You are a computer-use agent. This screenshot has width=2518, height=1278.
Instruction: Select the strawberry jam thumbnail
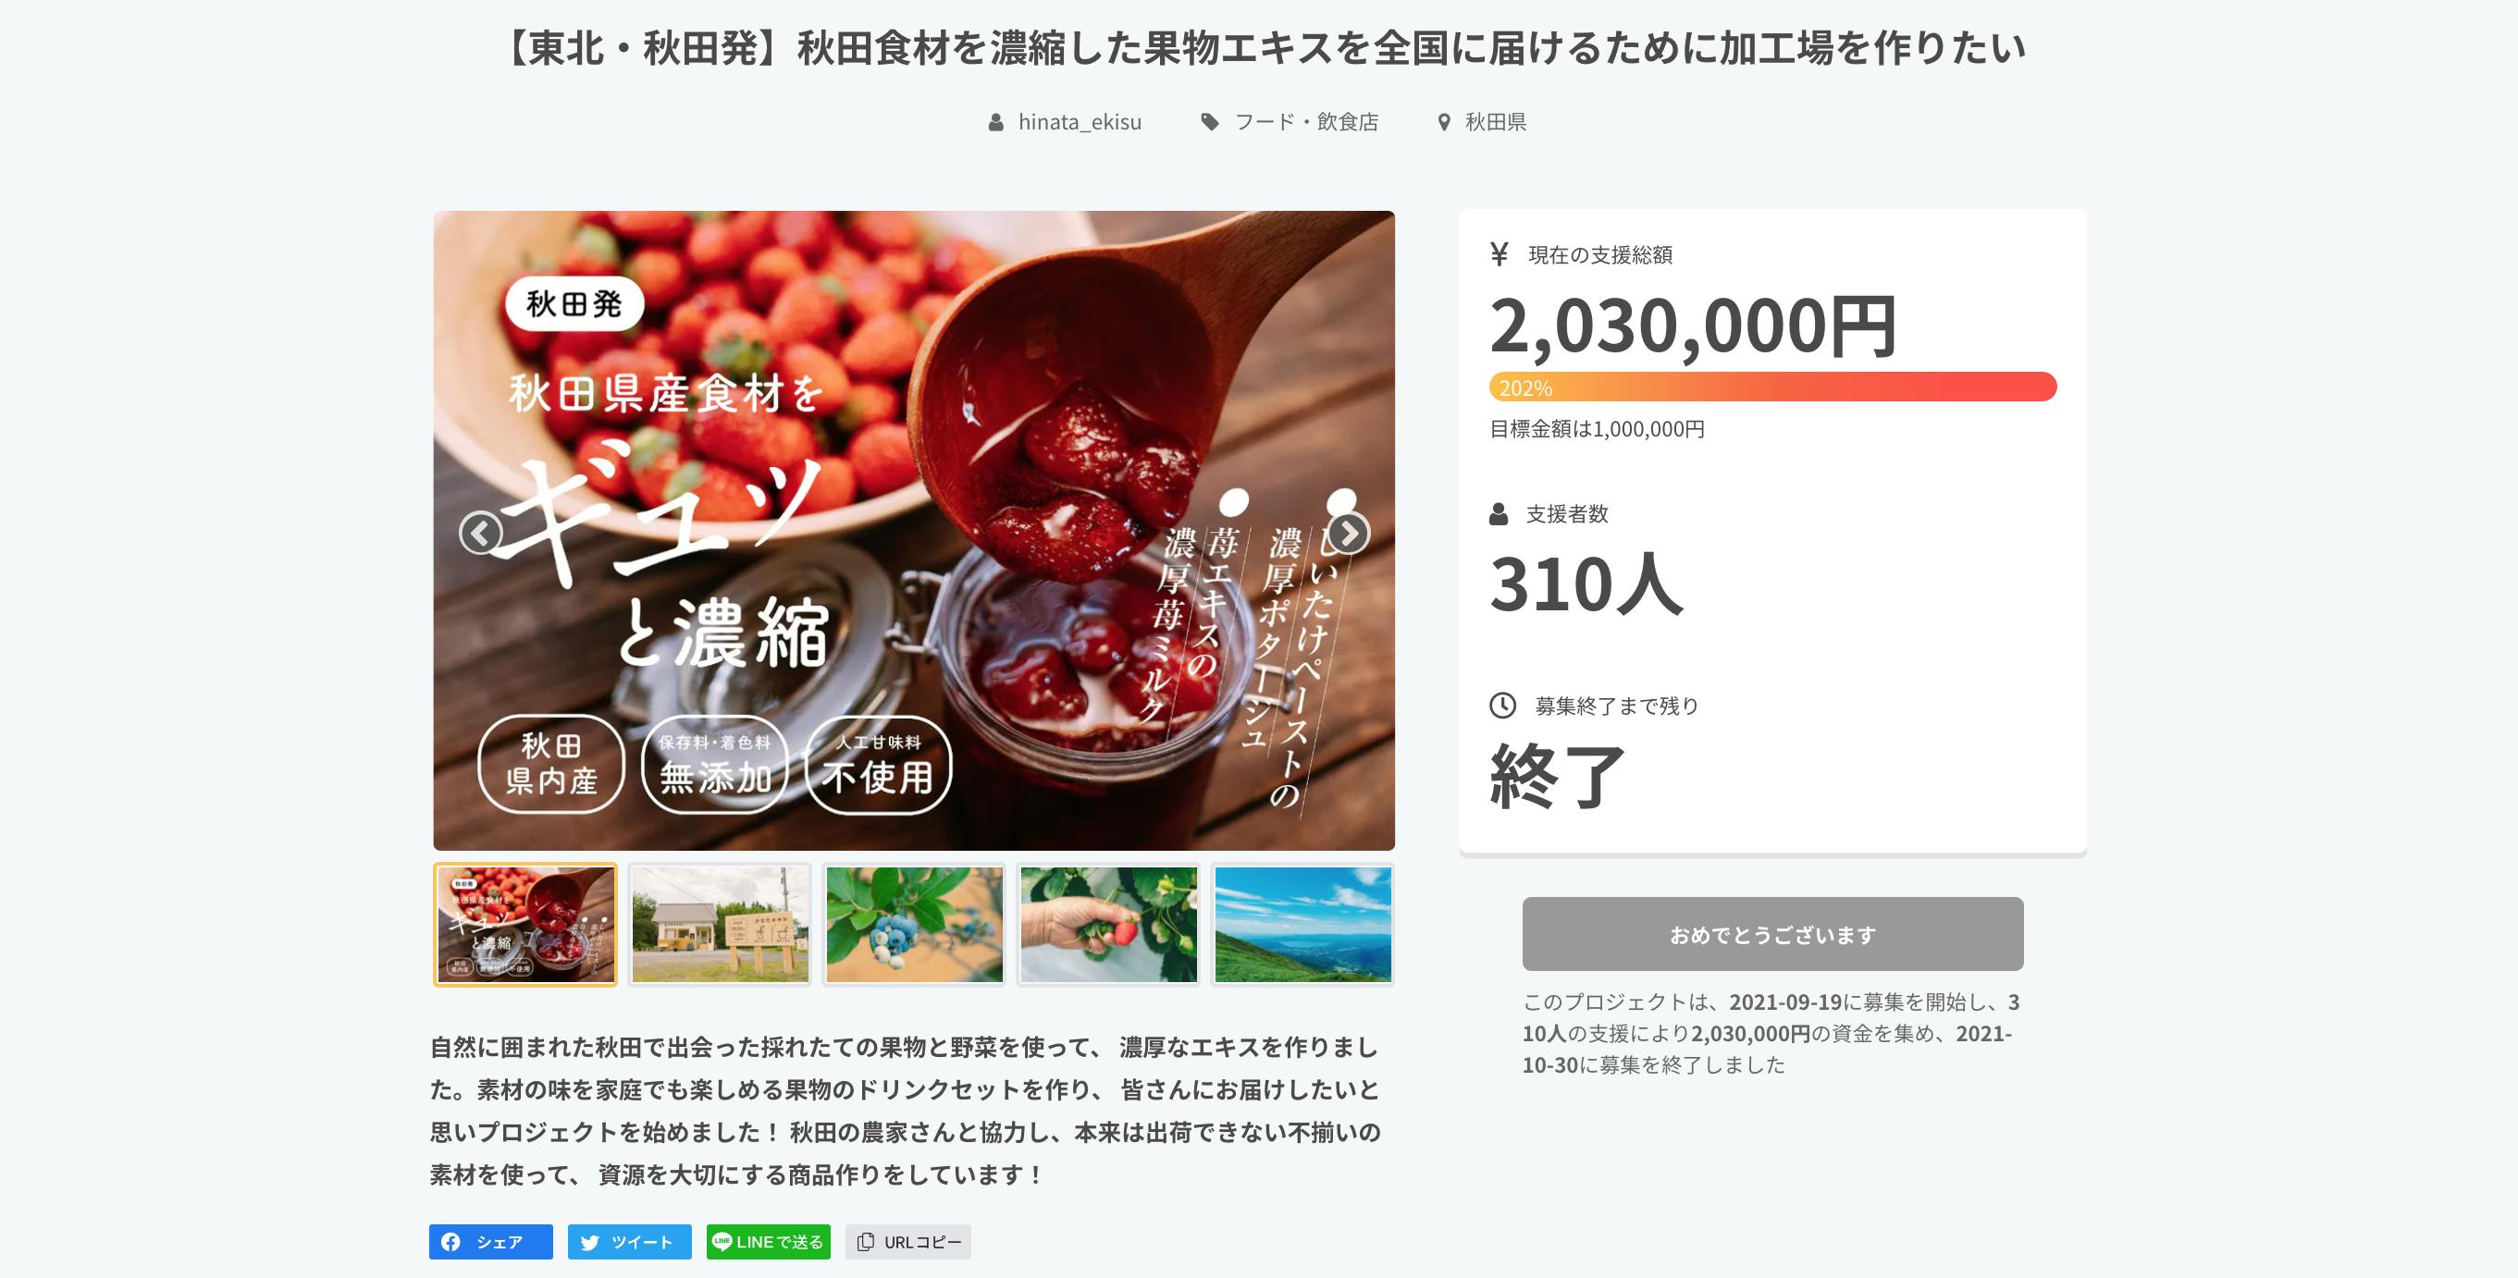tap(525, 925)
